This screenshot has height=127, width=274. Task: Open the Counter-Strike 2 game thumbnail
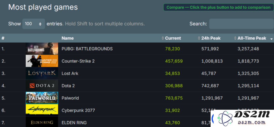(42, 61)
